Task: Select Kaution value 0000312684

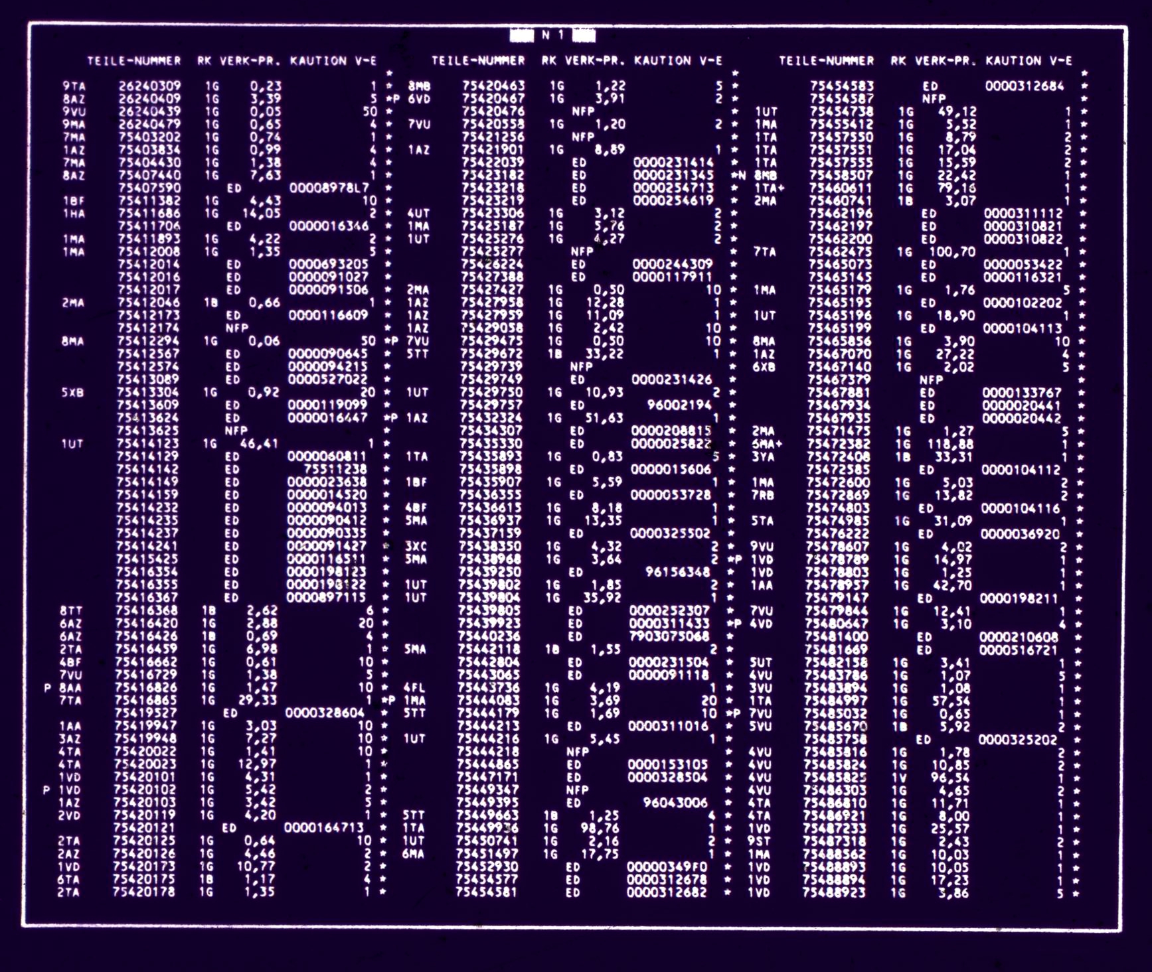Action: [1025, 86]
